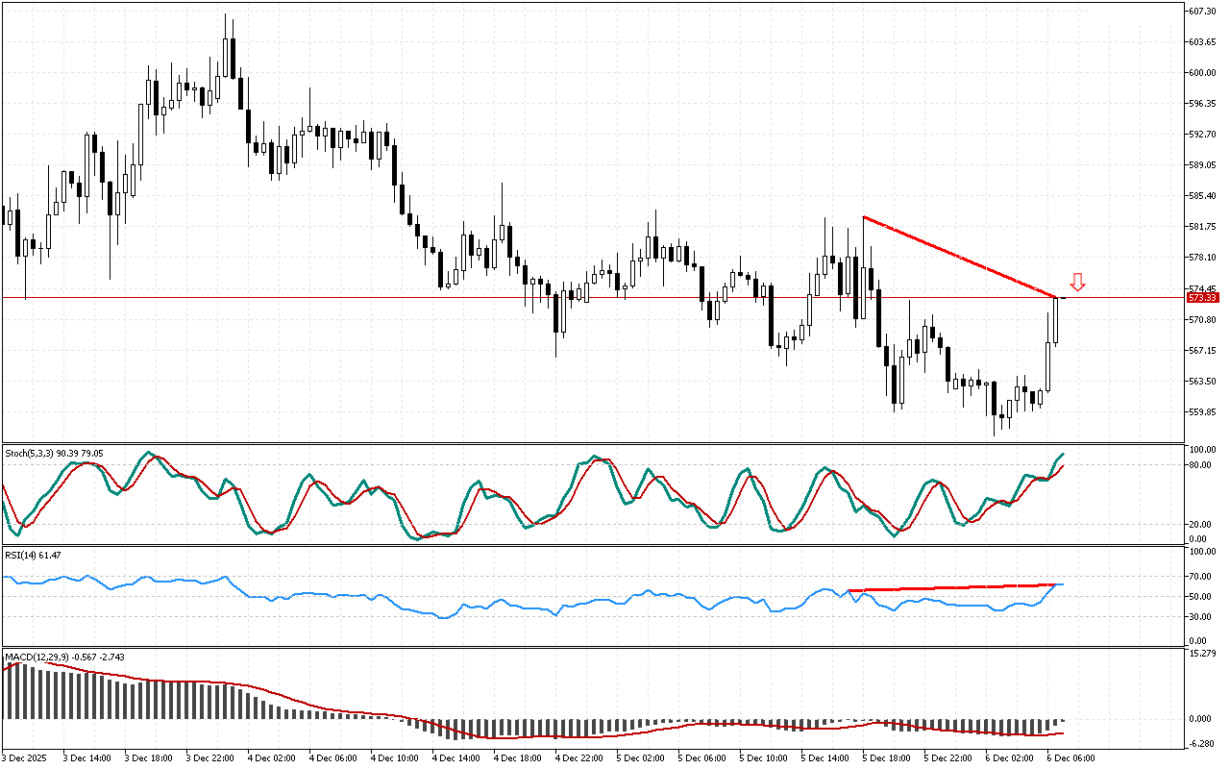Select the red trendline on price chart
Viewport: 1230px width, 769px height.
point(961,258)
